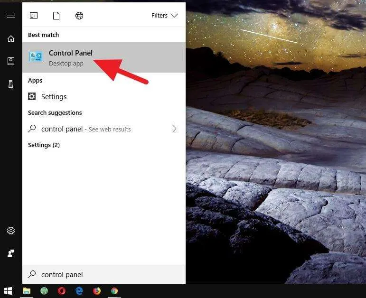Go to the Home icon in the sidebar
Screen dimensions: 366x298
(x=11, y=38)
